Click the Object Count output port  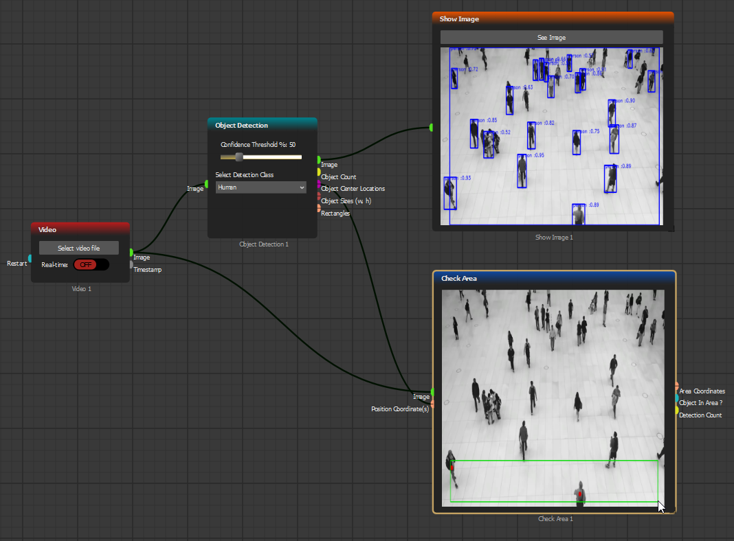319,172
